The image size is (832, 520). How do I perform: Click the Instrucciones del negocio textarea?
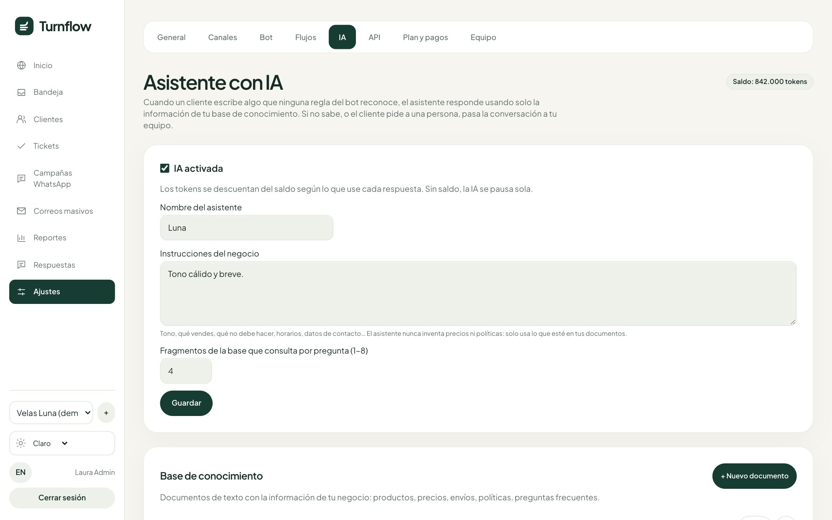[x=478, y=294]
